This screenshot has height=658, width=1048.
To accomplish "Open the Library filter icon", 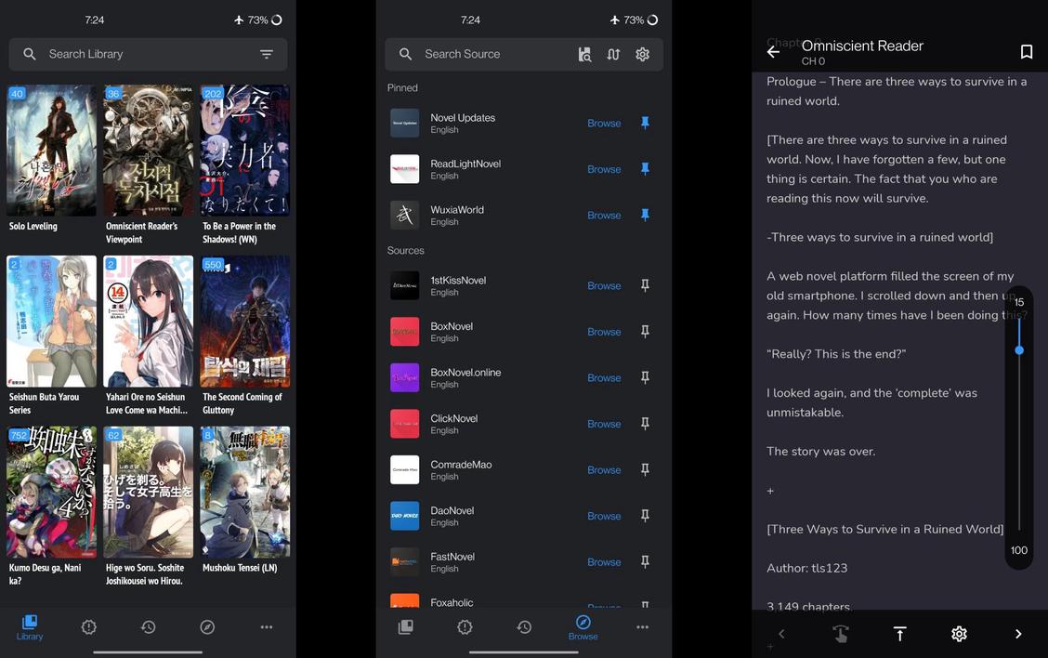I will 267,54.
